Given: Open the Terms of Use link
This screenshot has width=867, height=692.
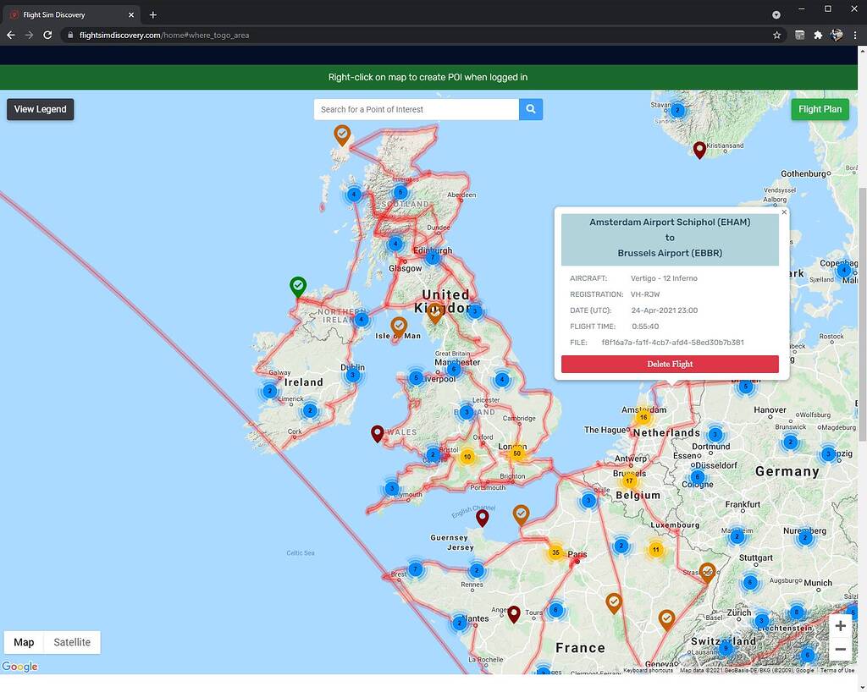Looking at the screenshot, I should pos(837,670).
